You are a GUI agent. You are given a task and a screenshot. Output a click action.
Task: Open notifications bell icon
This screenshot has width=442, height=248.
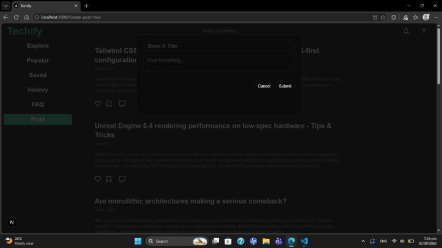tap(406, 31)
